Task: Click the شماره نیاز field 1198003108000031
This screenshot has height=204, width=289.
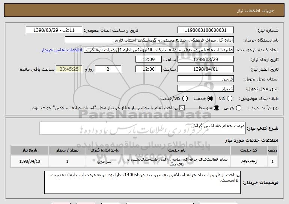Action: (206, 30)
